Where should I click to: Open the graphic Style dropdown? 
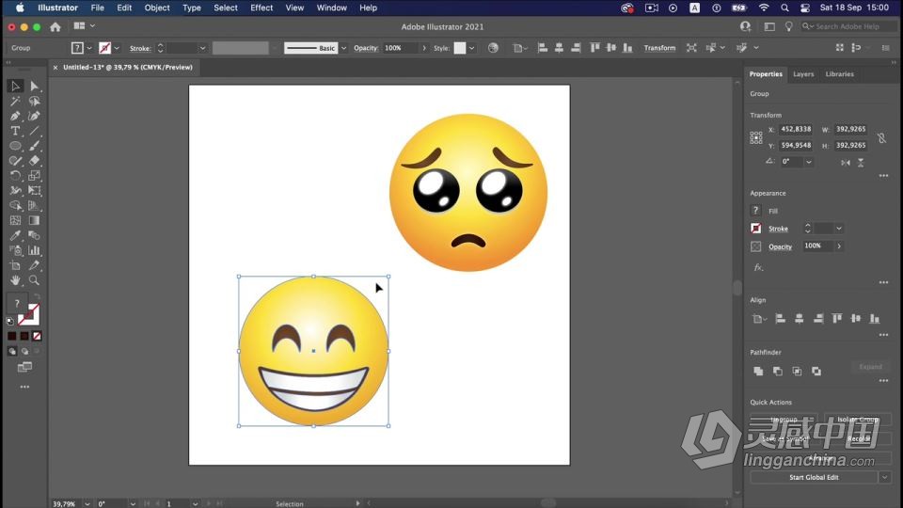tap(471, 48)
